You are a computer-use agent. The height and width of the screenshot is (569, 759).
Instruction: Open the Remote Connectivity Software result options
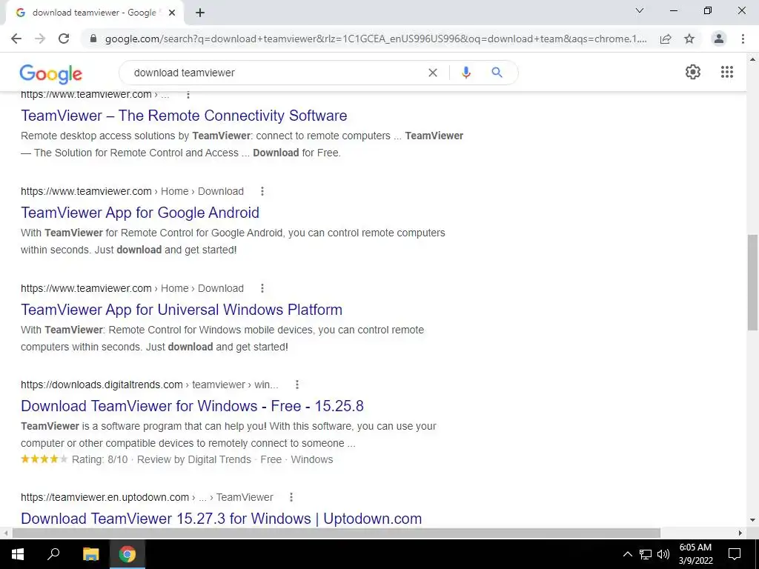click(x=188, y=94)
